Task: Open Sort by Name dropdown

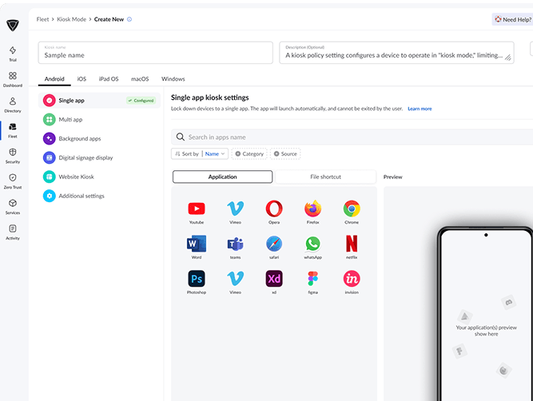Action: pos(200,154)
